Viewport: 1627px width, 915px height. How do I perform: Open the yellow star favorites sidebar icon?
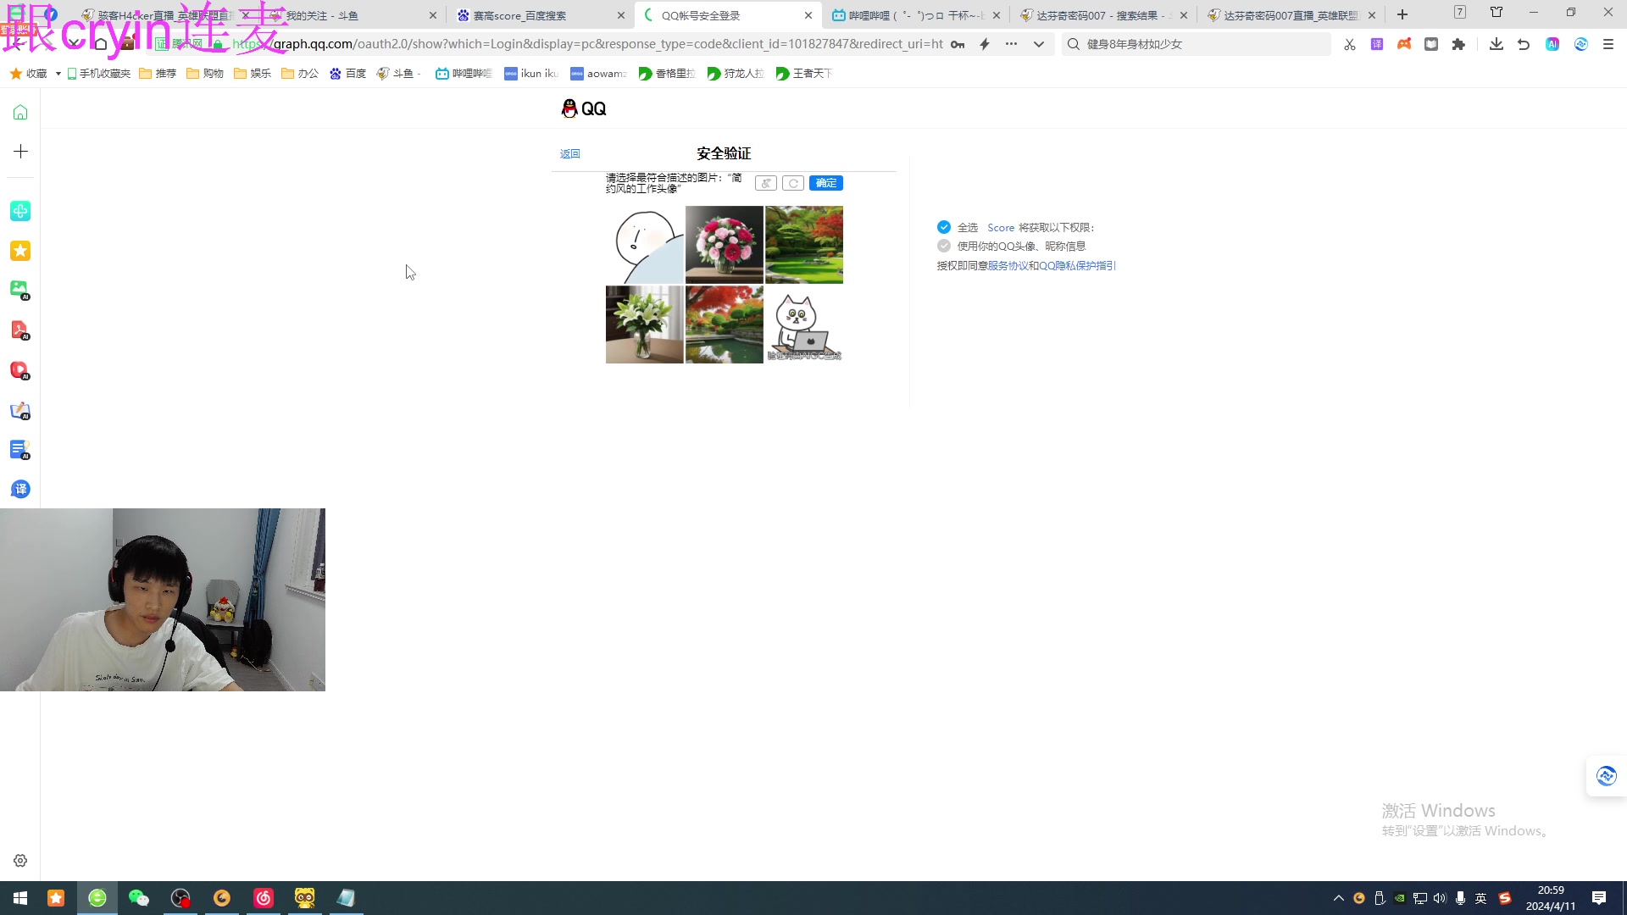point(20,251)
